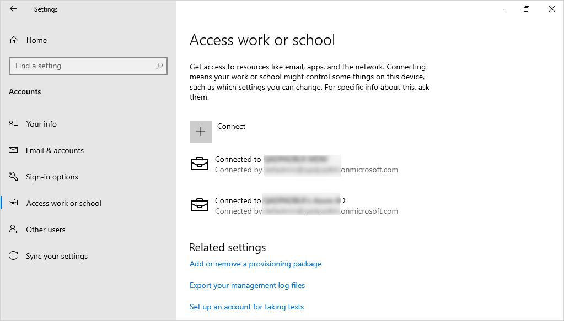
Task: Click the back arrow in Settings
Action: 13,9
